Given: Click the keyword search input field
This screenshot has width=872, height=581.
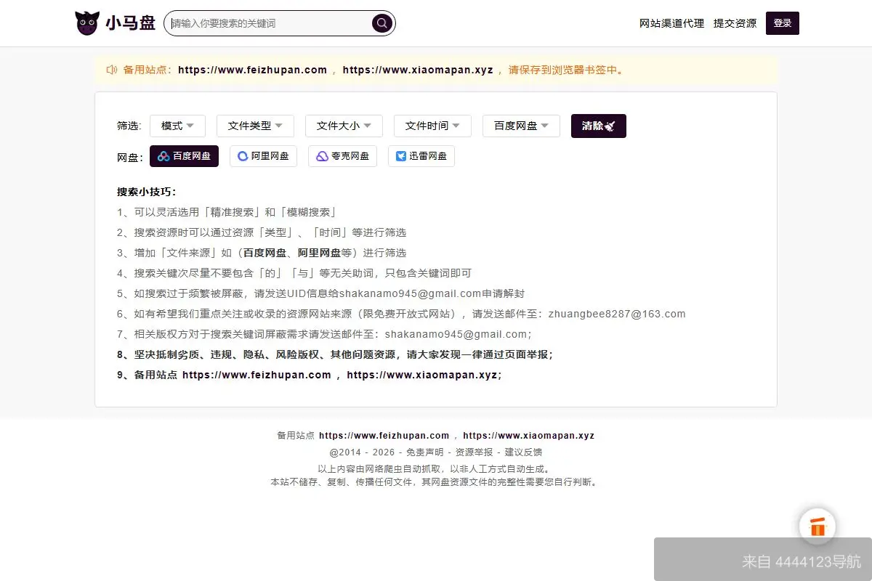Looking at the screenshot, I should (269, 23).
